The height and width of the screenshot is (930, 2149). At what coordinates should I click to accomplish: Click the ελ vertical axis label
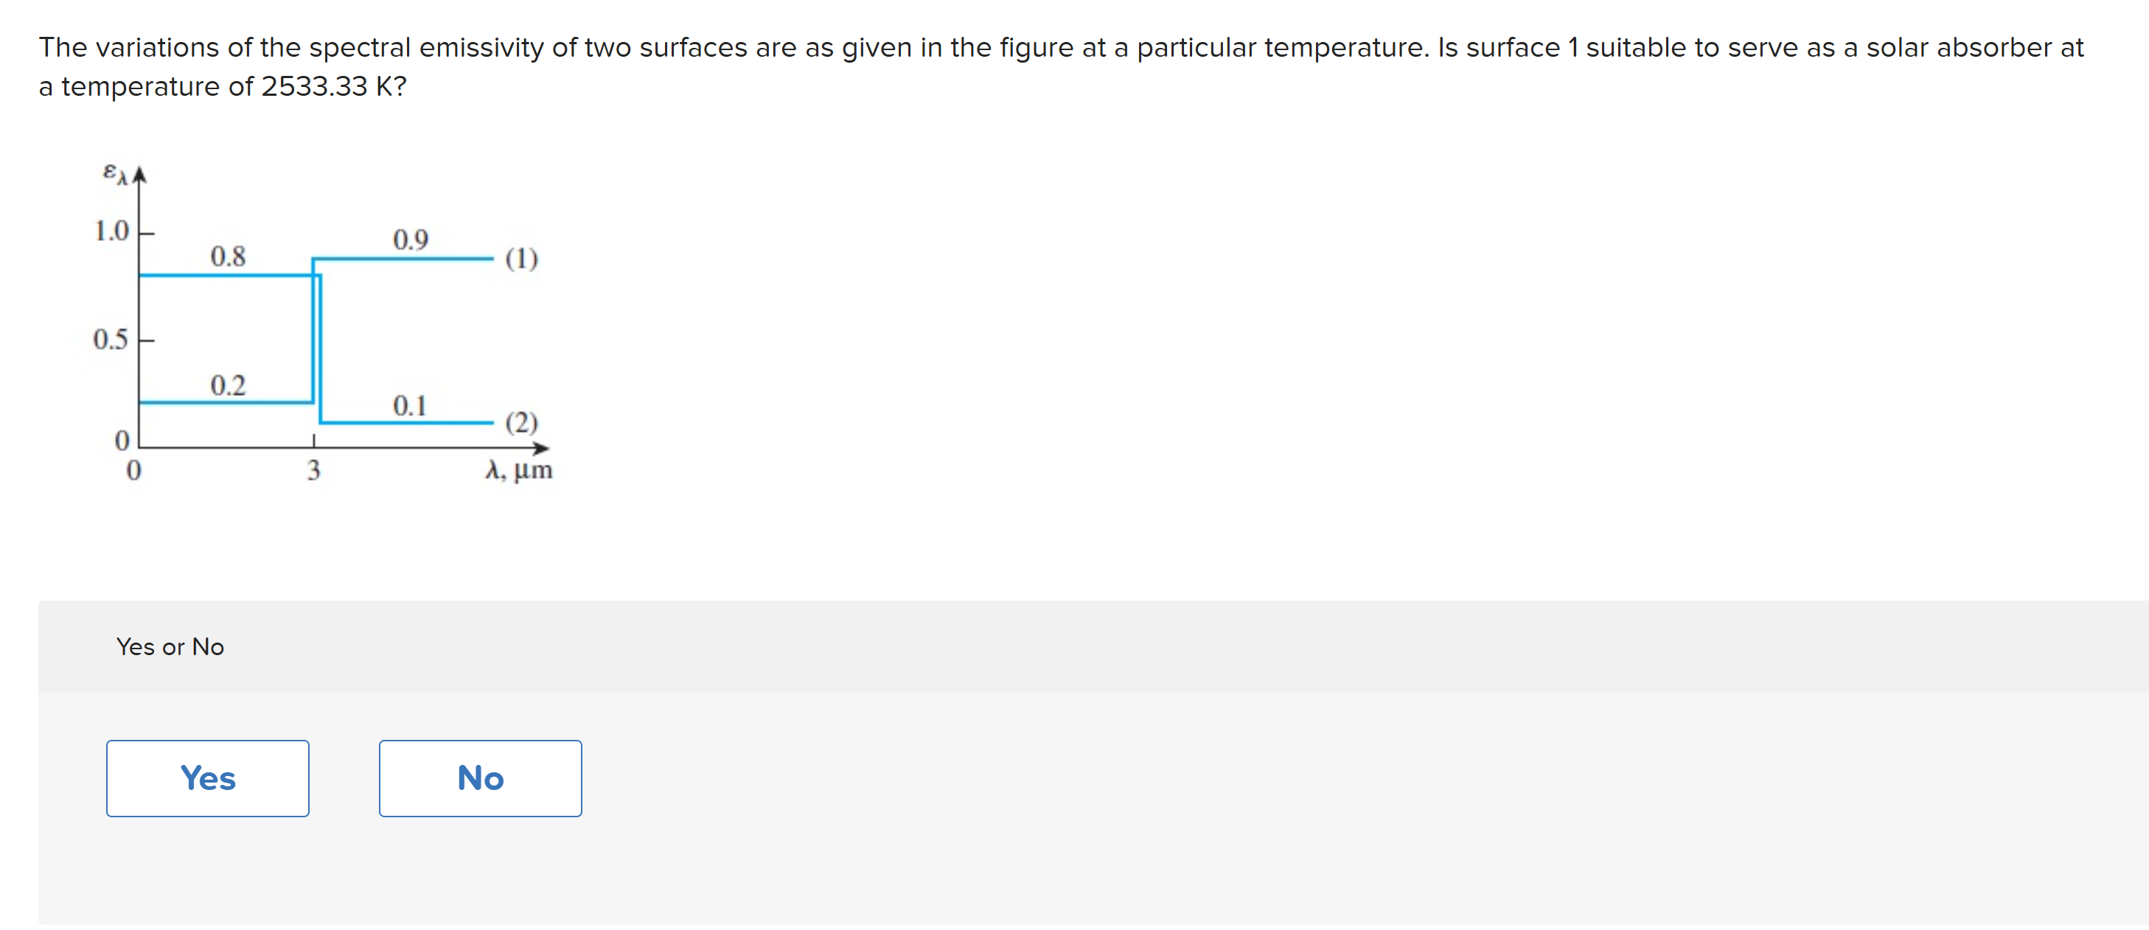pyautogui.click(x=115, y=173)
